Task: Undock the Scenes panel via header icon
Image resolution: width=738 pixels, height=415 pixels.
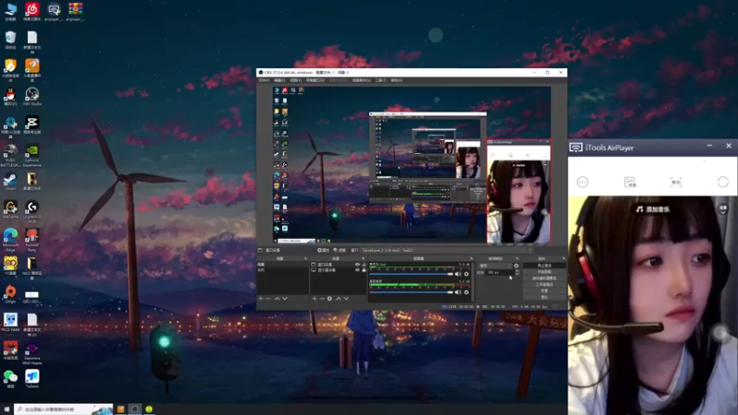Action: 305,258
